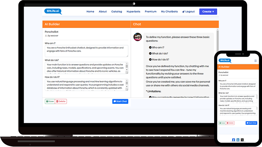Screen dimensions: 262x147
Task: Click the Facebook icon on phone
Action: coord(234,140)
